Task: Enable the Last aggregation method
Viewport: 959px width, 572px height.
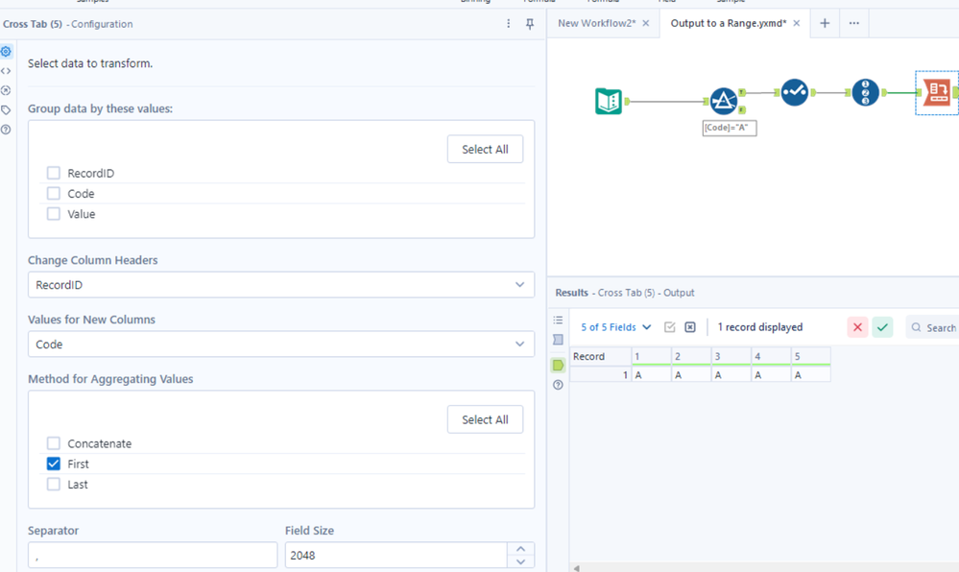Action: point(54,484)
